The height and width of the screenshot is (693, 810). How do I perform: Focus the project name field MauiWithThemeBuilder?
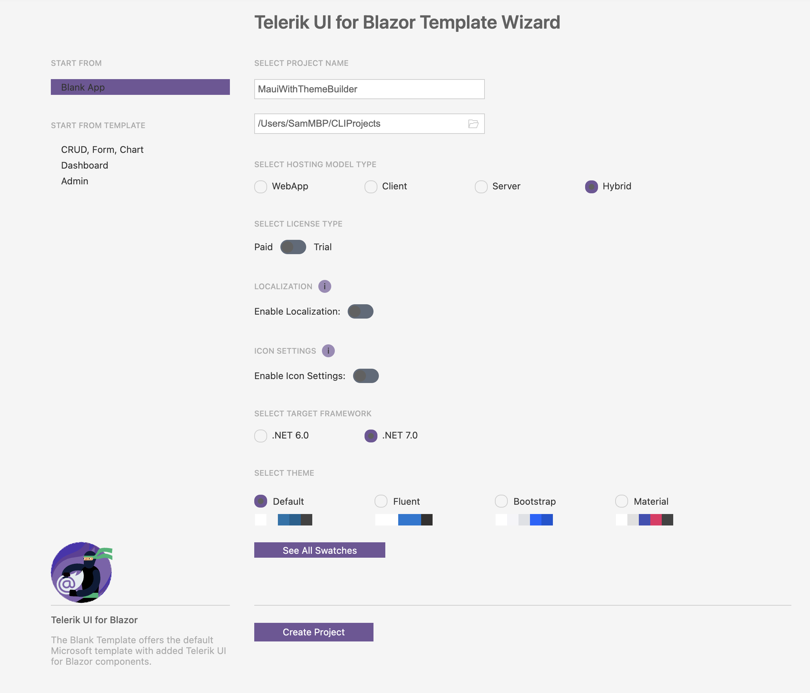pos(369,89)
